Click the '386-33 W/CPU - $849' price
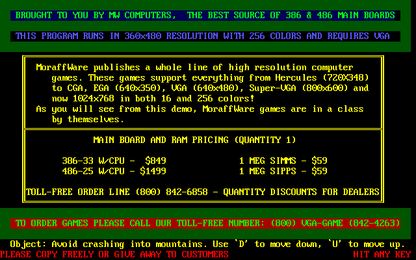Image resolution: width=416 pixels, height=260 pixels. coord(114,161)
